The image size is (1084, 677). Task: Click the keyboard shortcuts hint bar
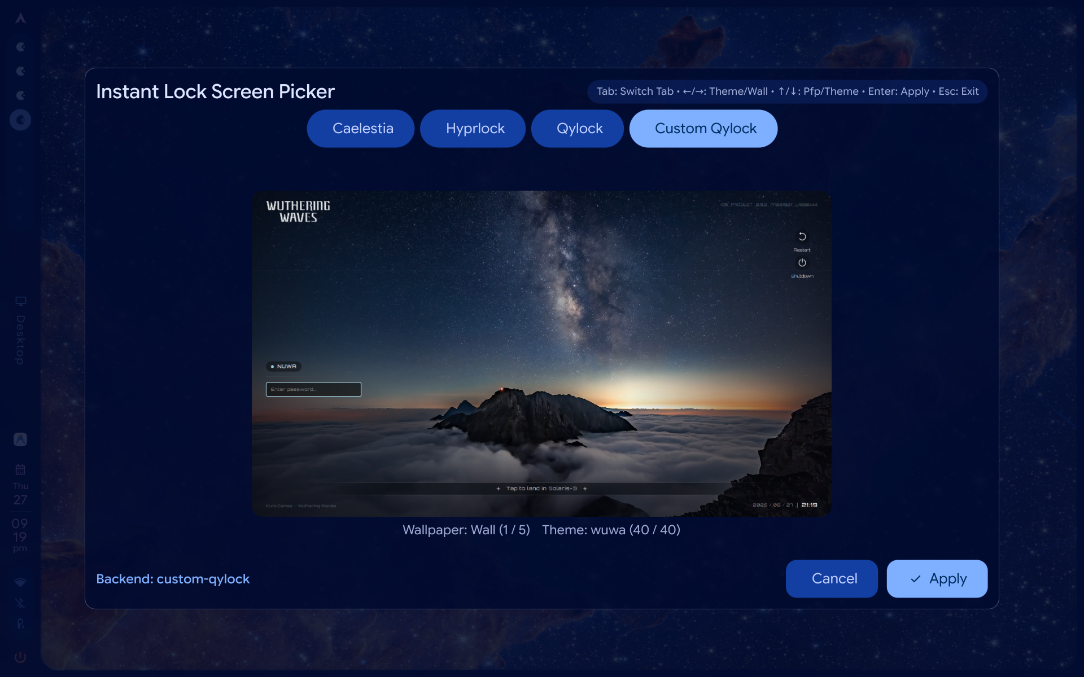tap(788, 91)
